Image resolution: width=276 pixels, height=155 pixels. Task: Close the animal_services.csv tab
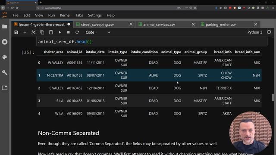coord(193,24)
